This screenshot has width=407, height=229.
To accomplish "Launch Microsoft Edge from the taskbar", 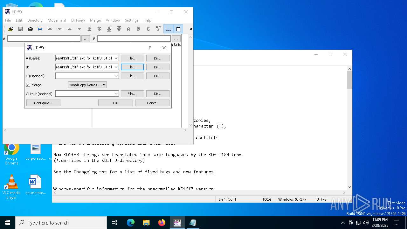I will [x=131, y=223].
